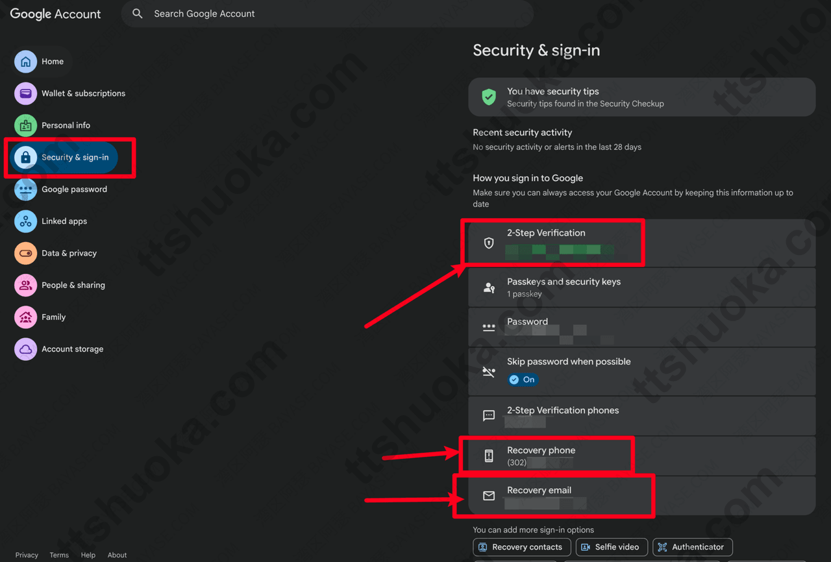Click the search magnifier icon
This screenshot has height=562, width=831.
(x=137, y=14)
